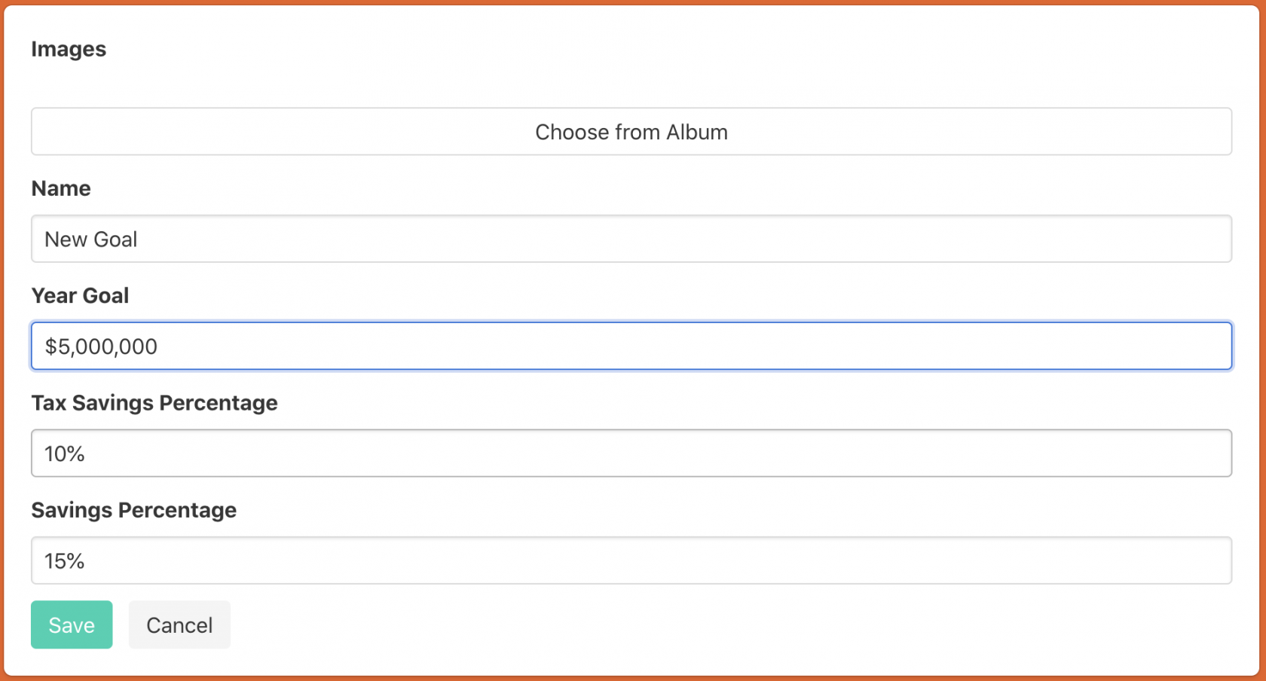Click the Tax Savings Percentage label
This screenshot has height=681, width=1266.
154,403
